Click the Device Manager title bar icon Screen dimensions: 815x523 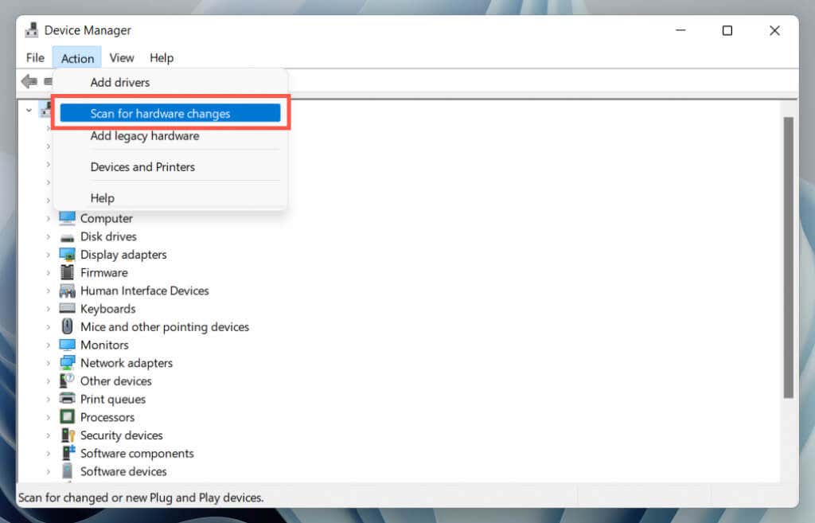coord(31,30)
